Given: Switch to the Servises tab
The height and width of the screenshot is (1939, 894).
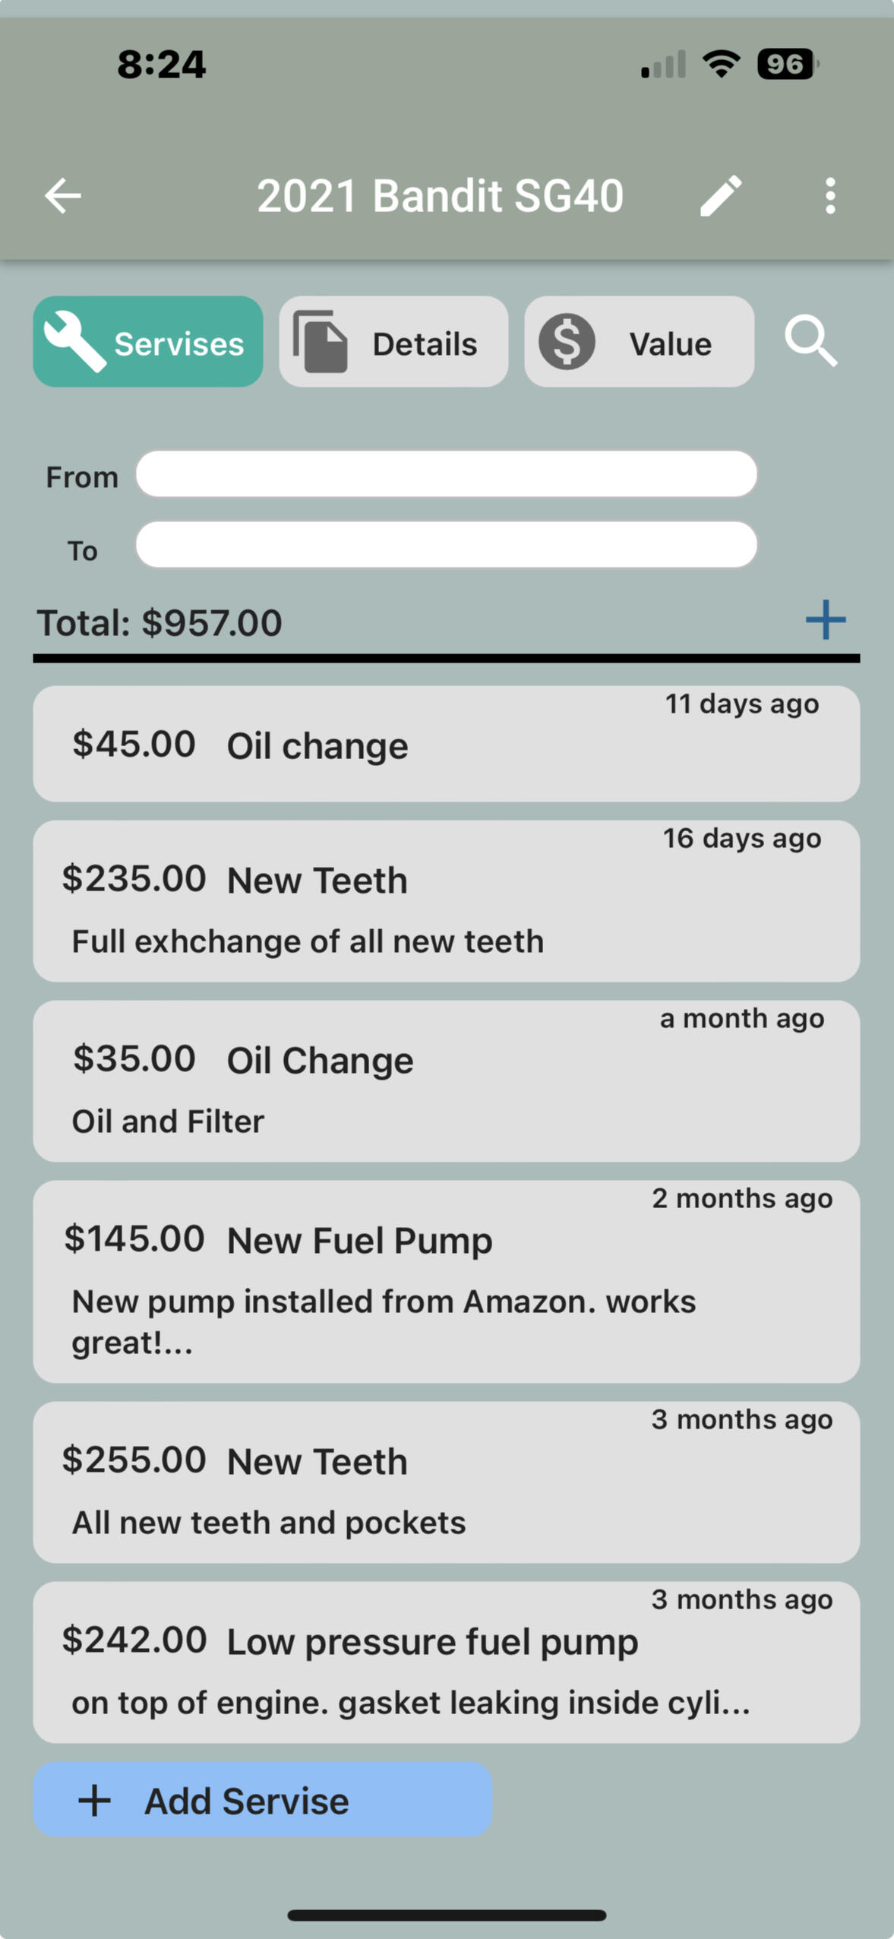Looking at the screenshot, I should pyautogui.click(x=148, y=342).
